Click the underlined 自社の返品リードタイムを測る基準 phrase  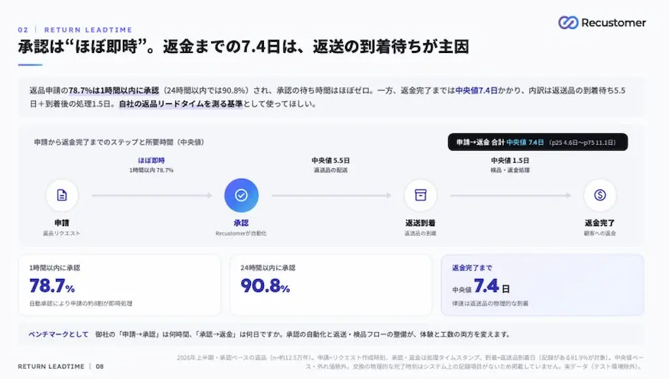(x=180, y=104)
